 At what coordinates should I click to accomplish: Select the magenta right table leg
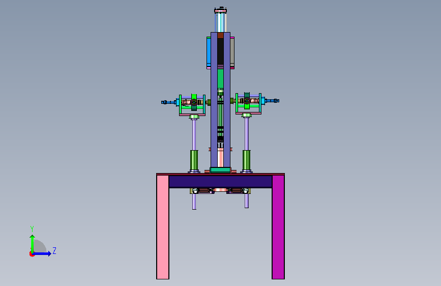point(278,227)
